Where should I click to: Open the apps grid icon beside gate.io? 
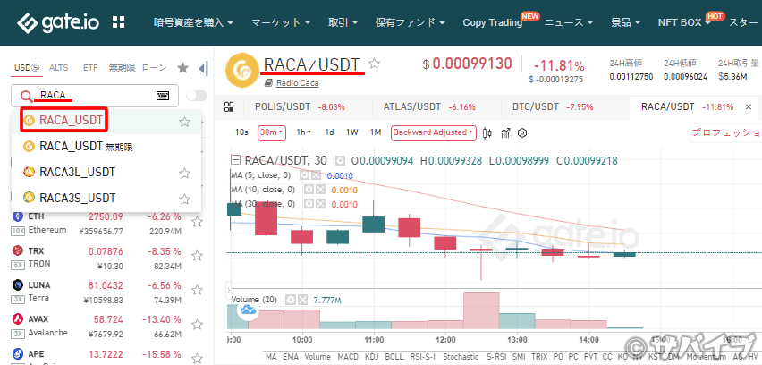[119, 21]
